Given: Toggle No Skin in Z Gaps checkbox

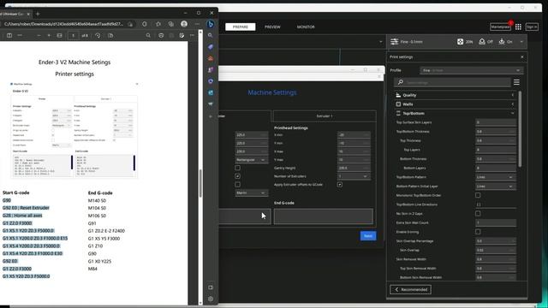Looking at the screenshot, I should pyautogui.click(x=478, y=213).
